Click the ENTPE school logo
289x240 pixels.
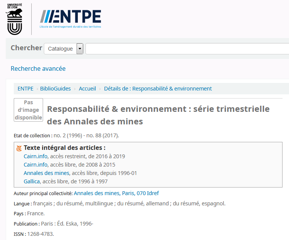(71, 18)
